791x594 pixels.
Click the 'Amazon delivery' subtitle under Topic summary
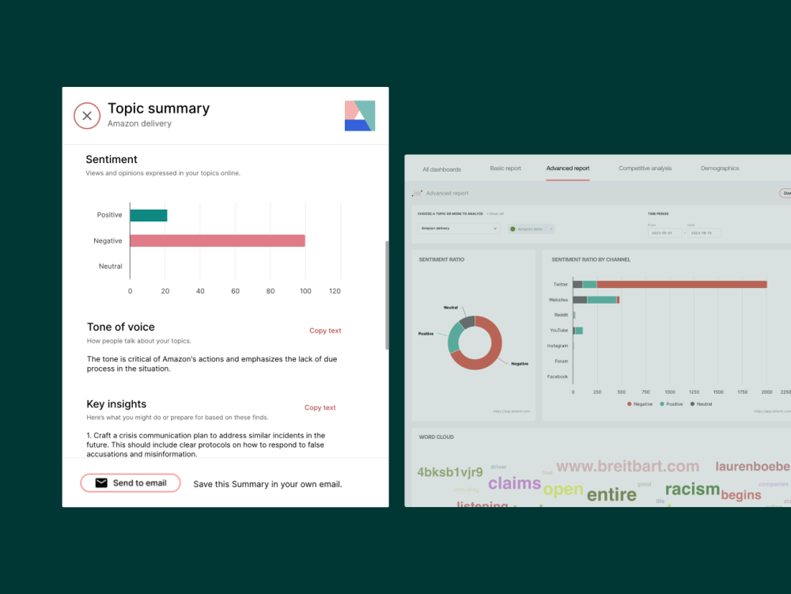[x=139, y=123]
